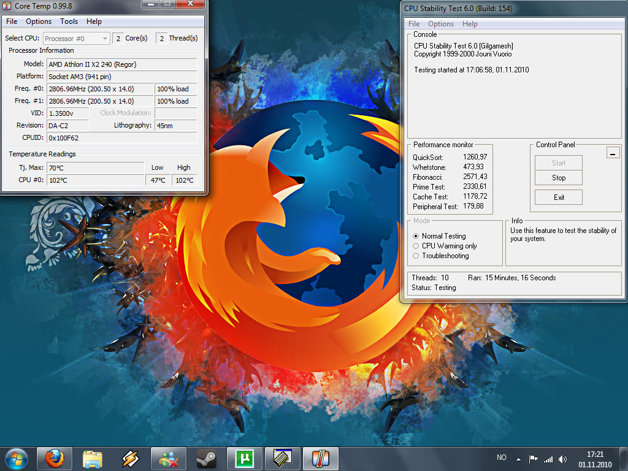Click the Thread(s) count field
This screenshot has height=471, width=628.
[161, 39]
